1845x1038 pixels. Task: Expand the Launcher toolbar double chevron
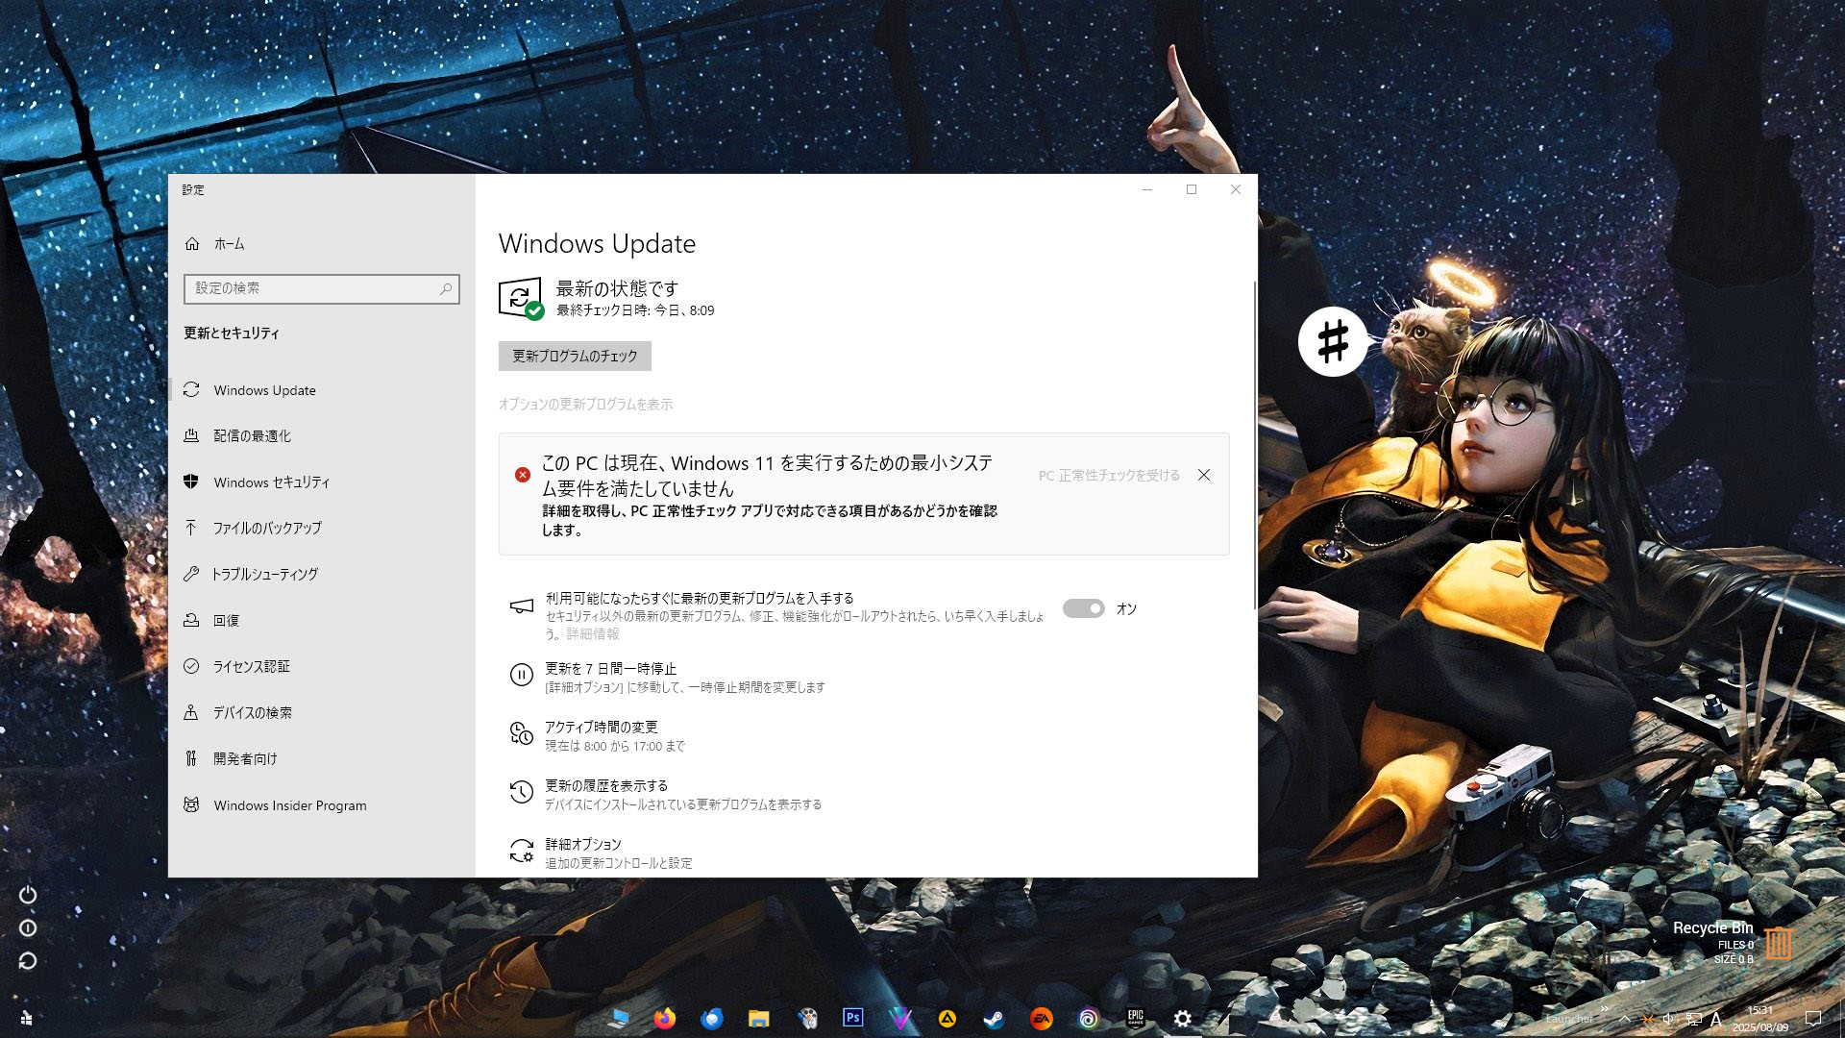pyautogui.click(x=1604, y=1008)
